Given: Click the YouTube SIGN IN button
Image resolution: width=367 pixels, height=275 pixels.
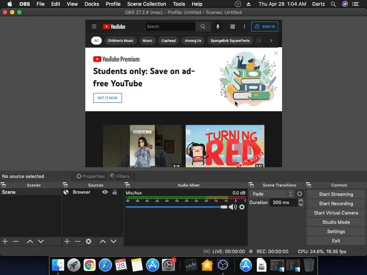Looking at the screenshot, I should coord(265,26).
